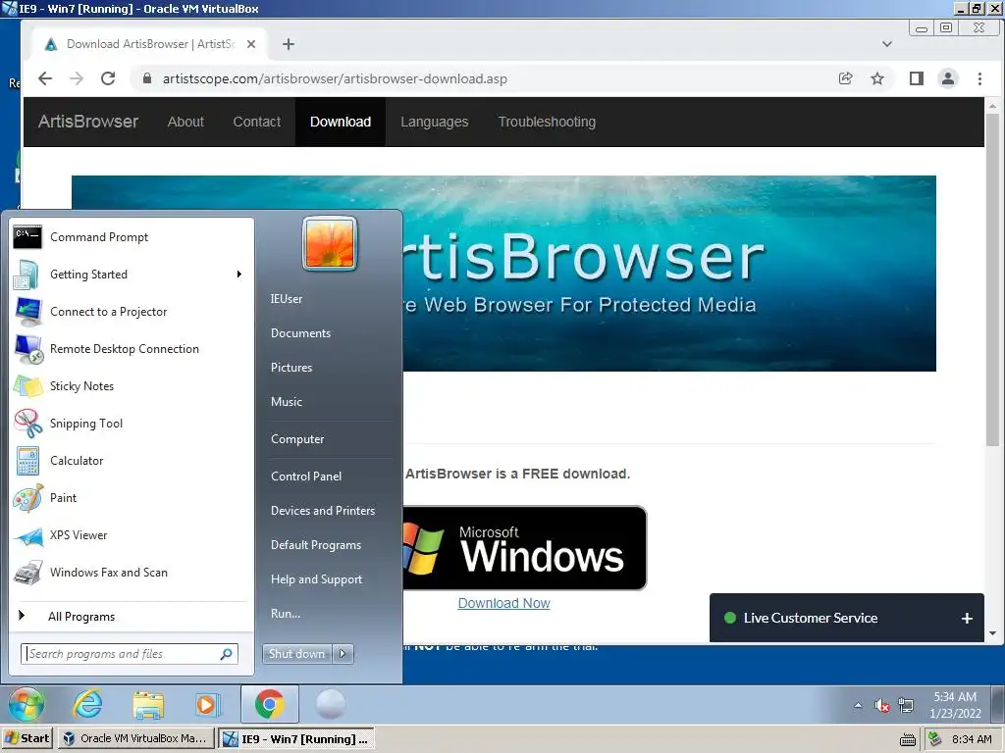Open the Snipping Tool

(x=132, y=424)
